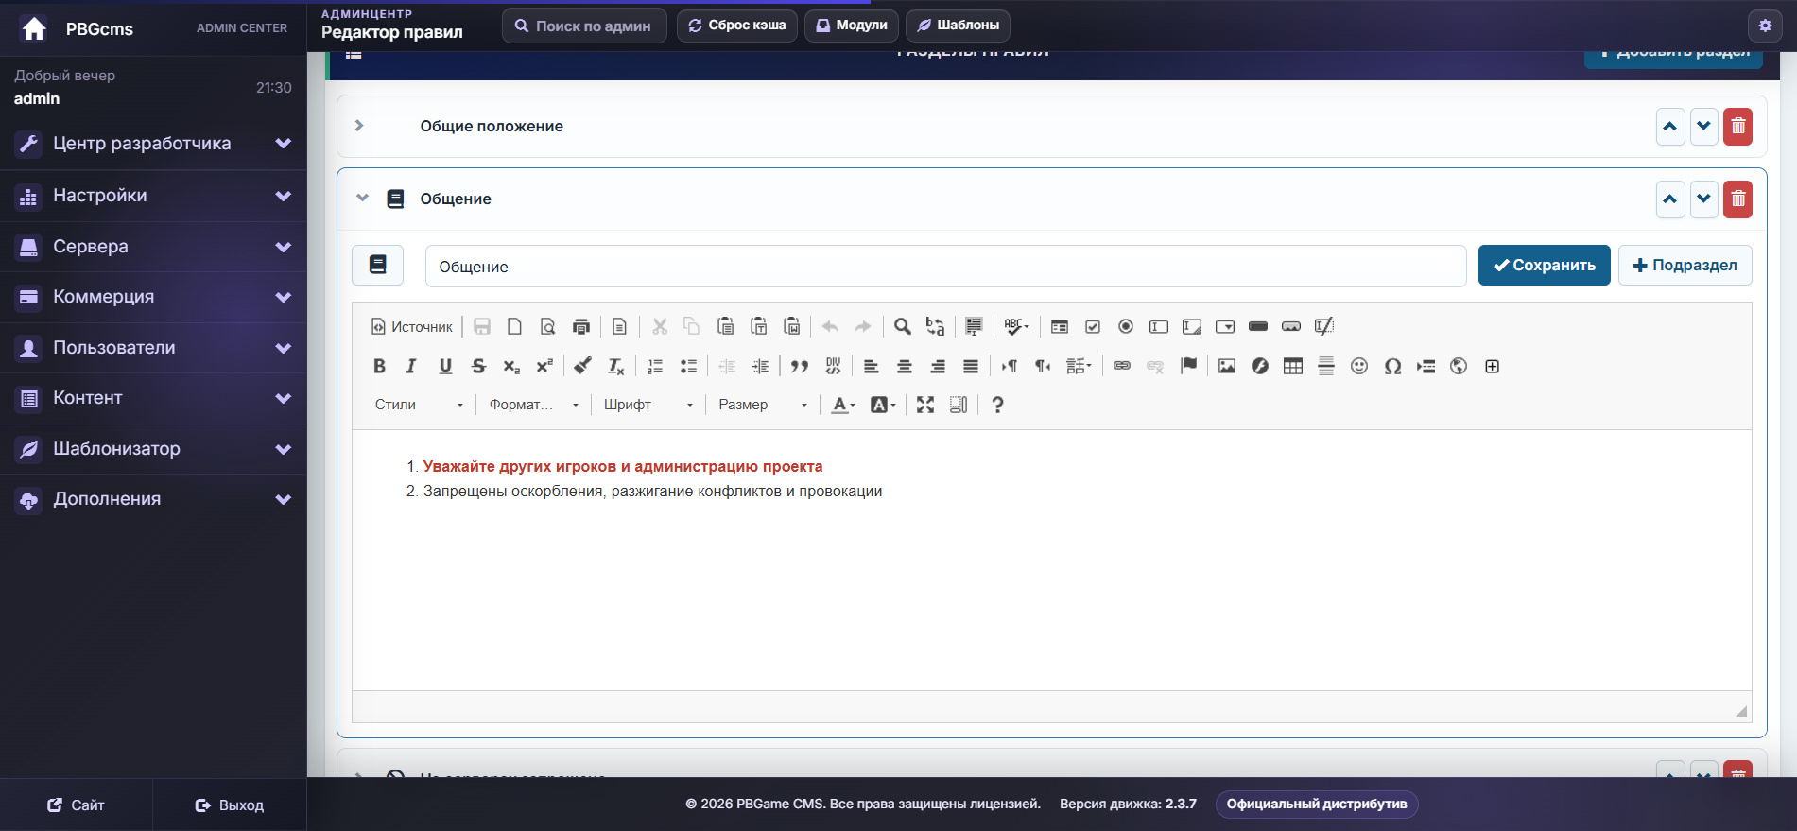The height and width of the screenshot is (831, 1797).
Task: Insert a radio button form field
Action: [x=1126, y=327]
